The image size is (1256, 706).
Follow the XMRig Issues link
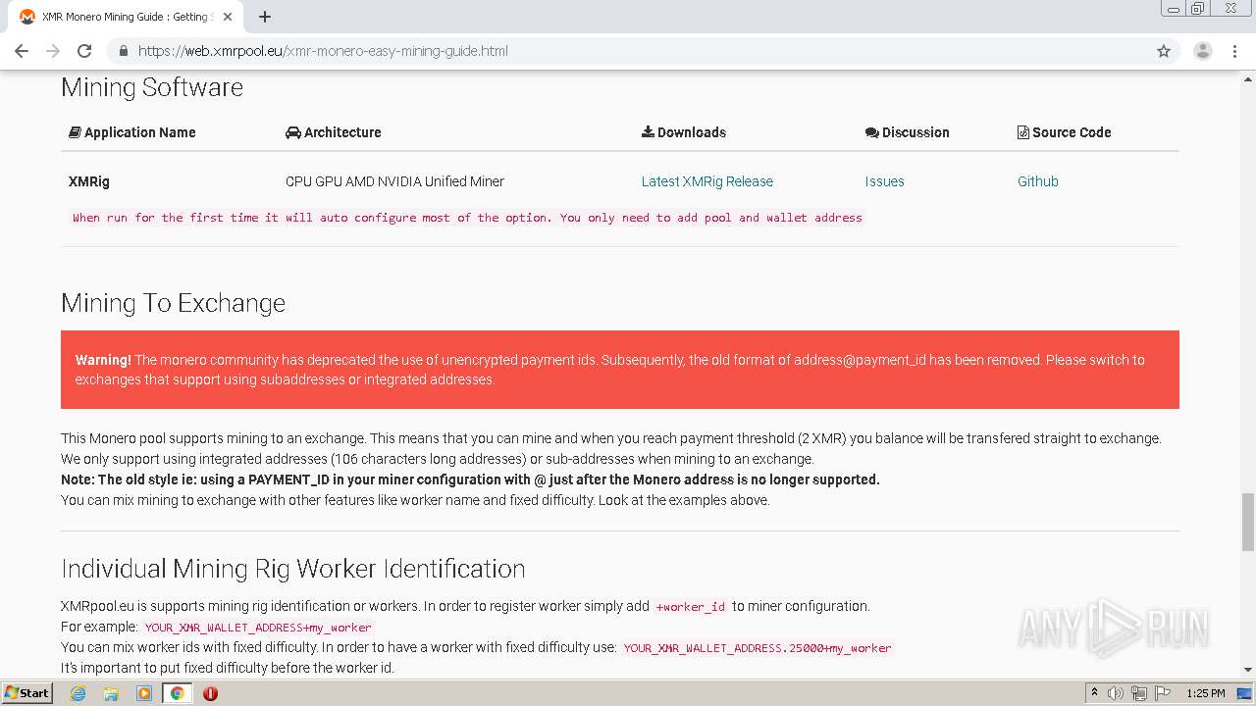pyautogui.click(x=884, y=181)
